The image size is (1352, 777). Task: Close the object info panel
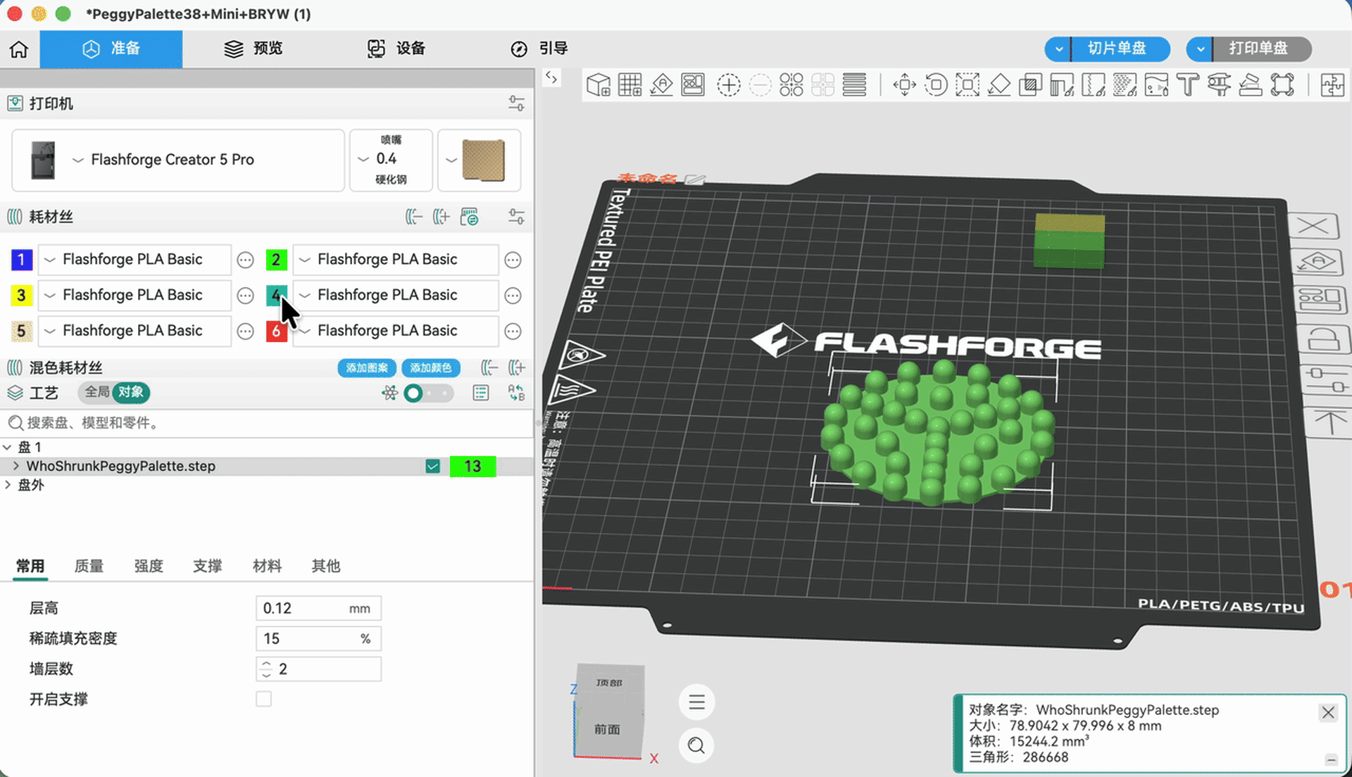click(1328, 712)
